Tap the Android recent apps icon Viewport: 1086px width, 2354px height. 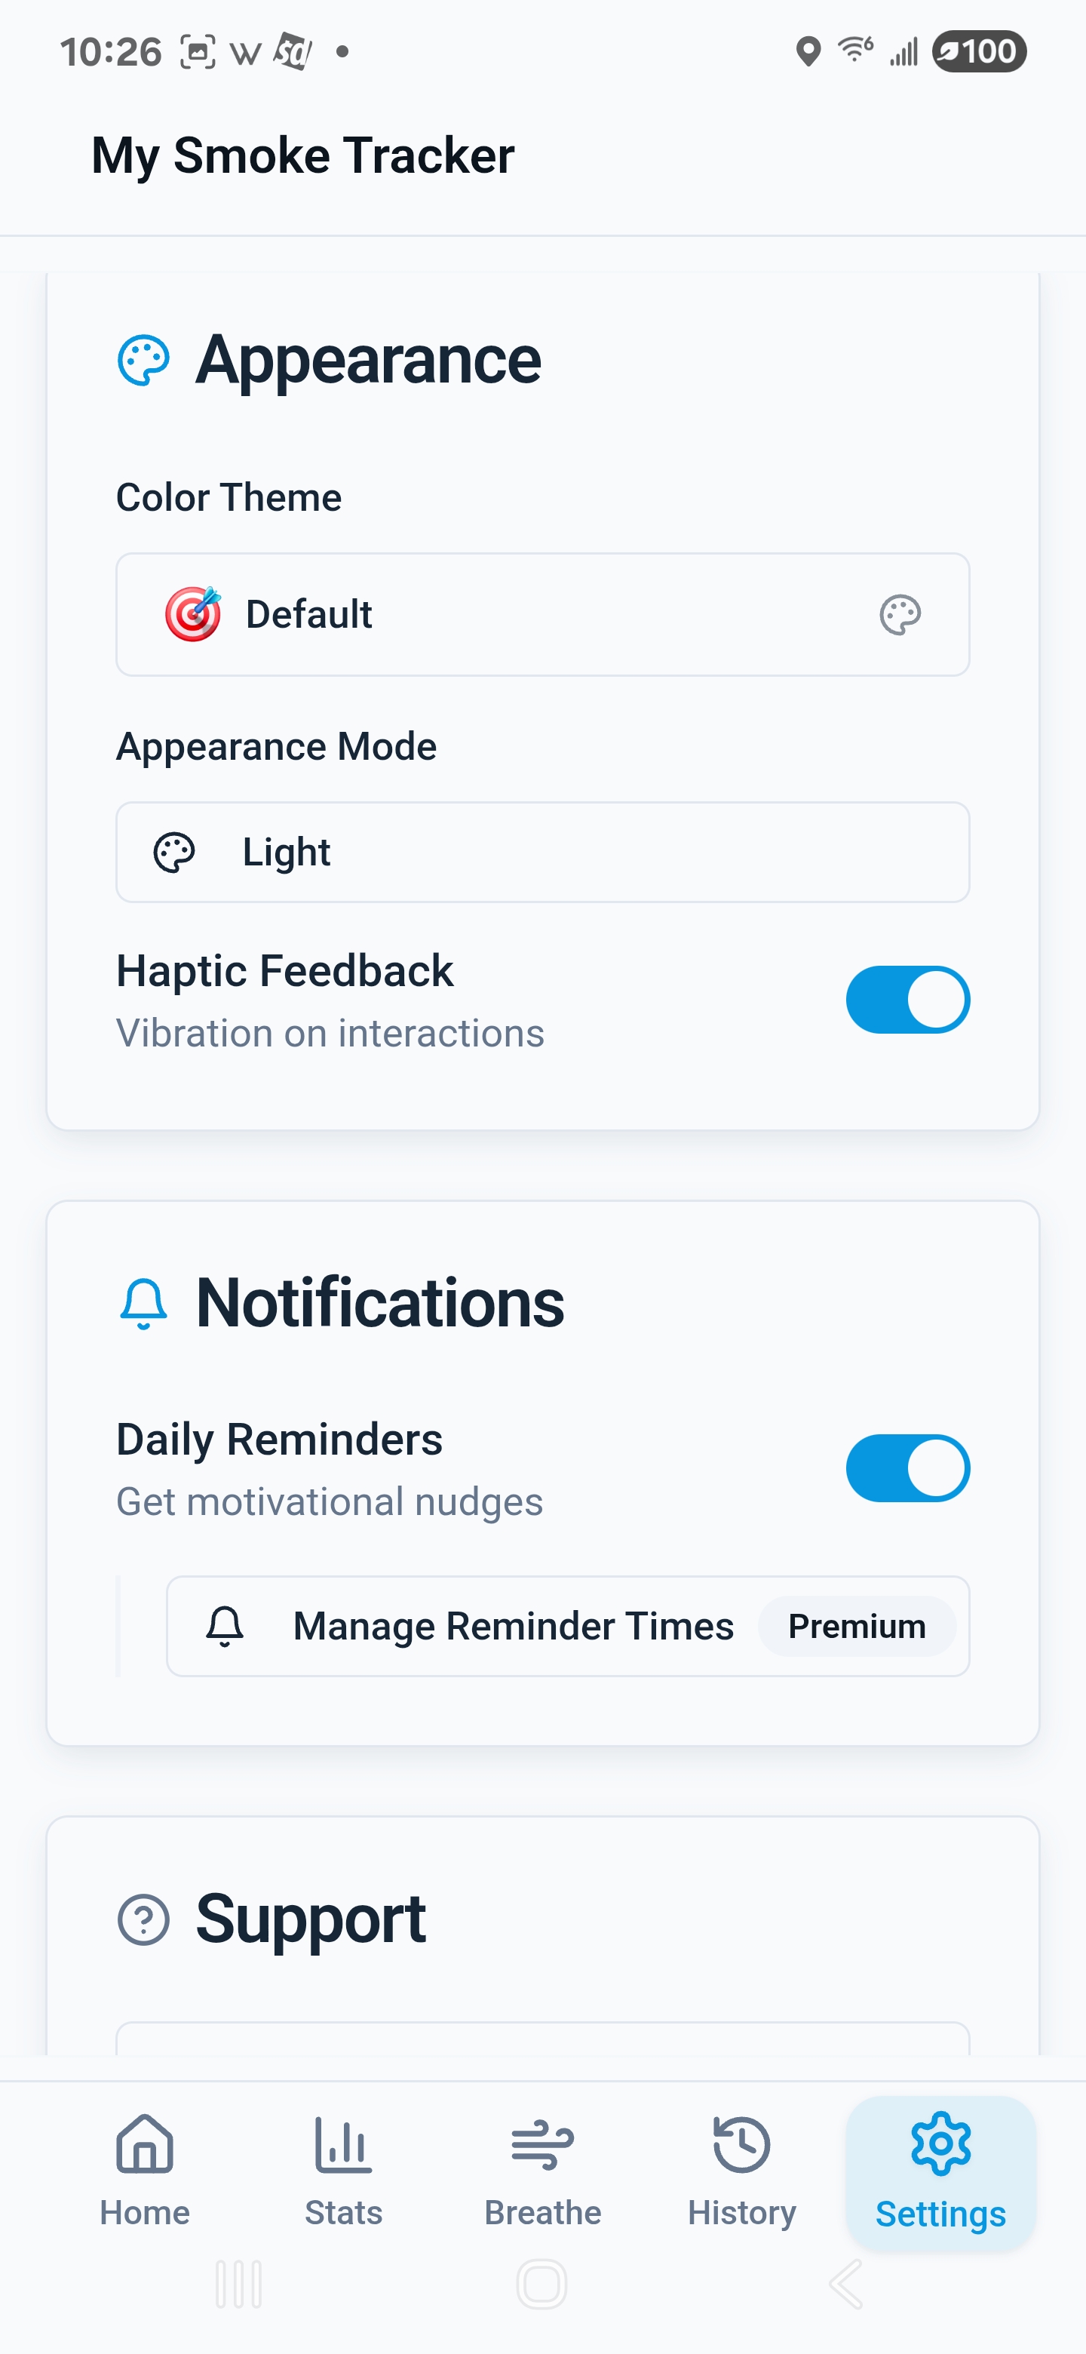pyautogui.click(x=239, y=2285)
